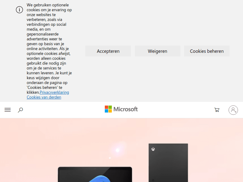Image resolution: width=243 pixels, height=182 pixels.
Task: Open the shopping cart icon
Action: (217, 110)
